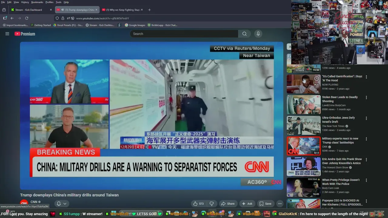The image size is (388, 218).
Task: Open the Firefox View icon beside tabs
Action: click(4, 10)
